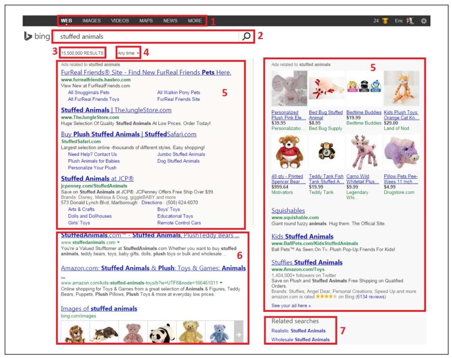
Task: Open Remote Control Cars sitelink
Action: (x=179, y=223)
